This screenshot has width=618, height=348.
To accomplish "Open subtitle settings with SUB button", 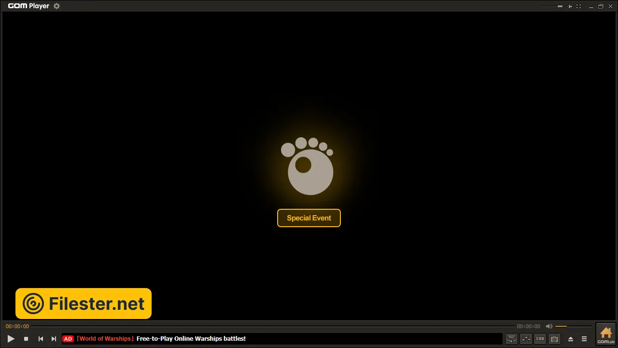I will (540, 339).
